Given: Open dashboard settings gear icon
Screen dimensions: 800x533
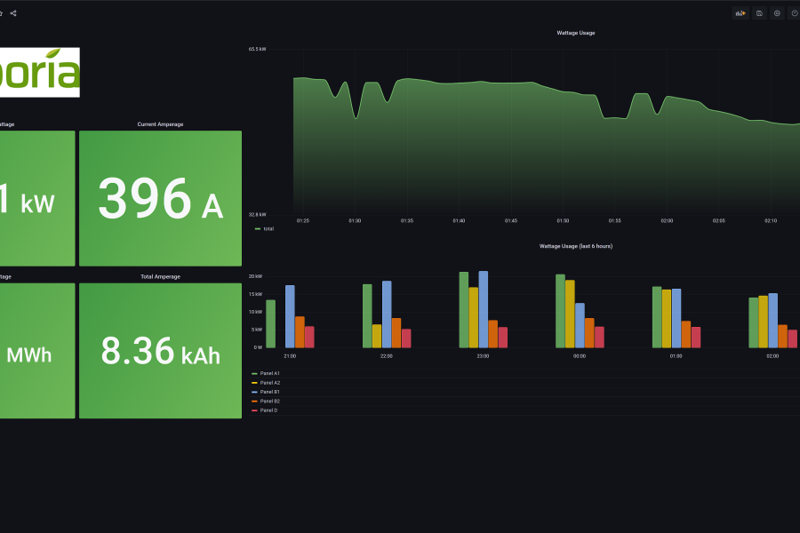Looking at the screenshot, I should point(777,13).
